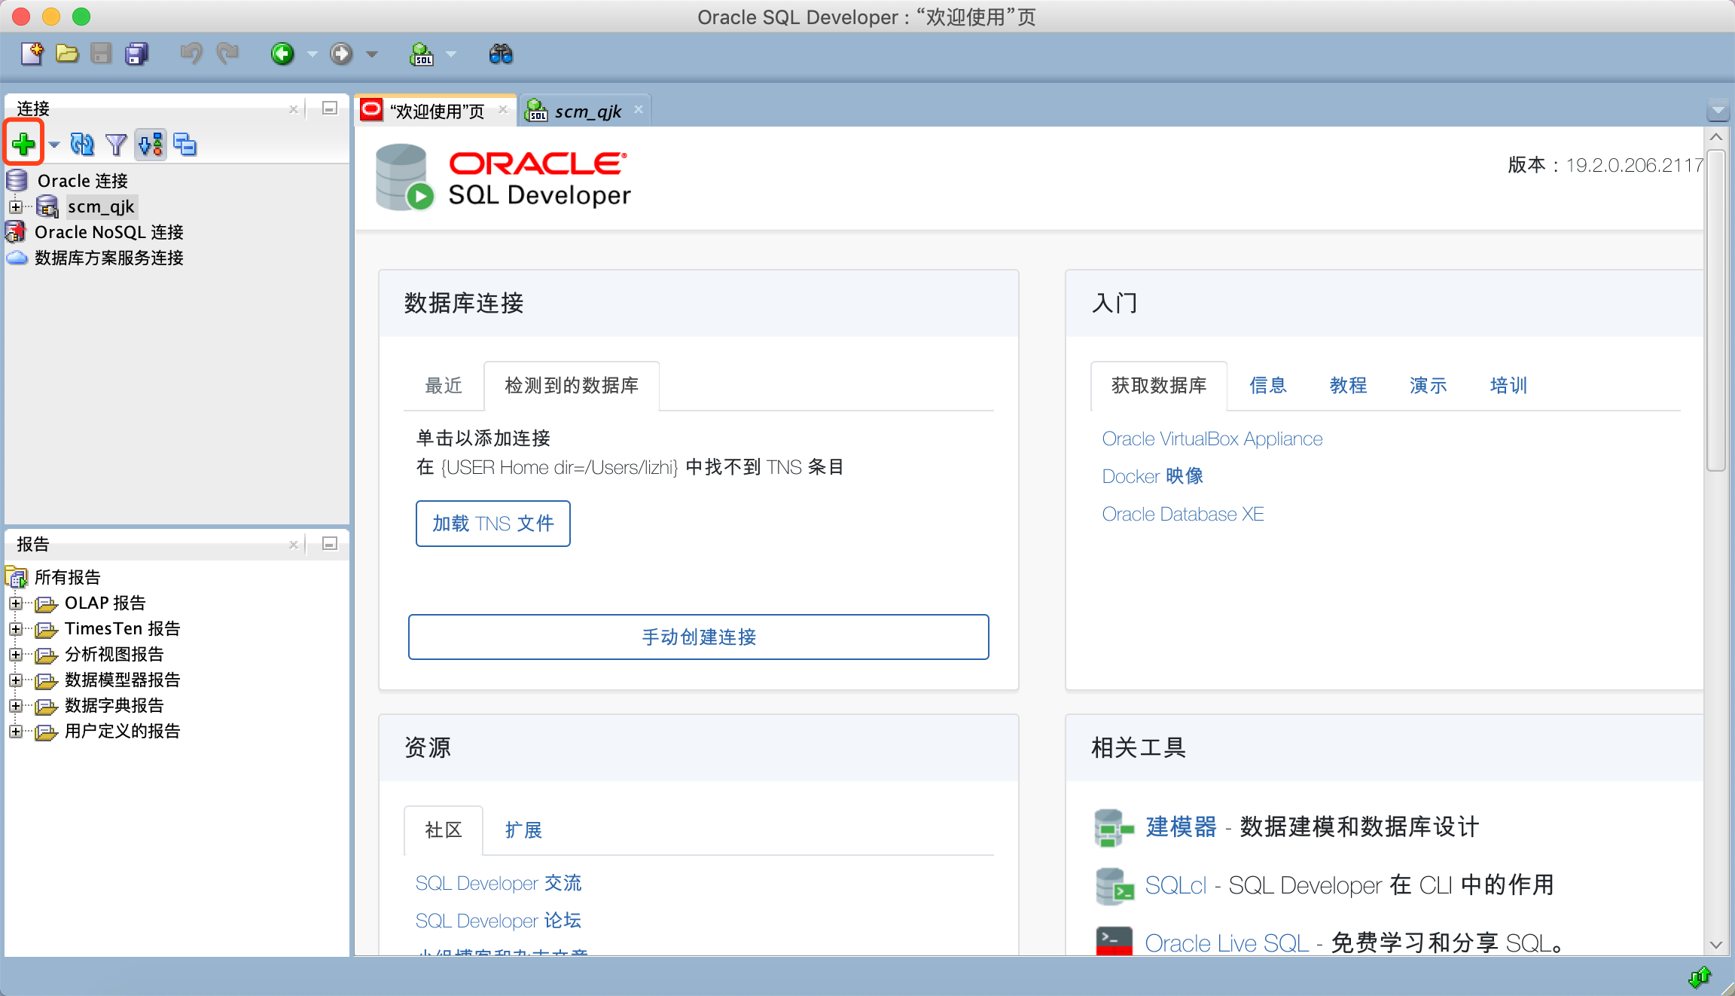Select the 教程 getting started tab
Screen dimensions: 1735x996
[x=1344, y=384]
